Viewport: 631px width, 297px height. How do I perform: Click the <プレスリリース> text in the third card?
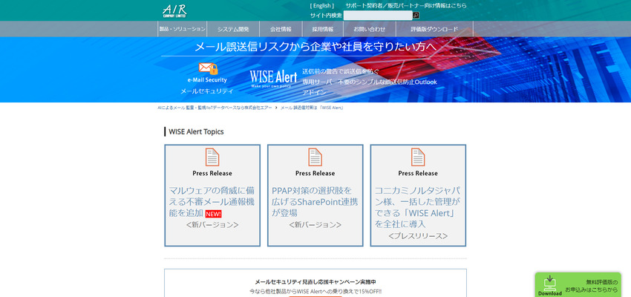418,236
